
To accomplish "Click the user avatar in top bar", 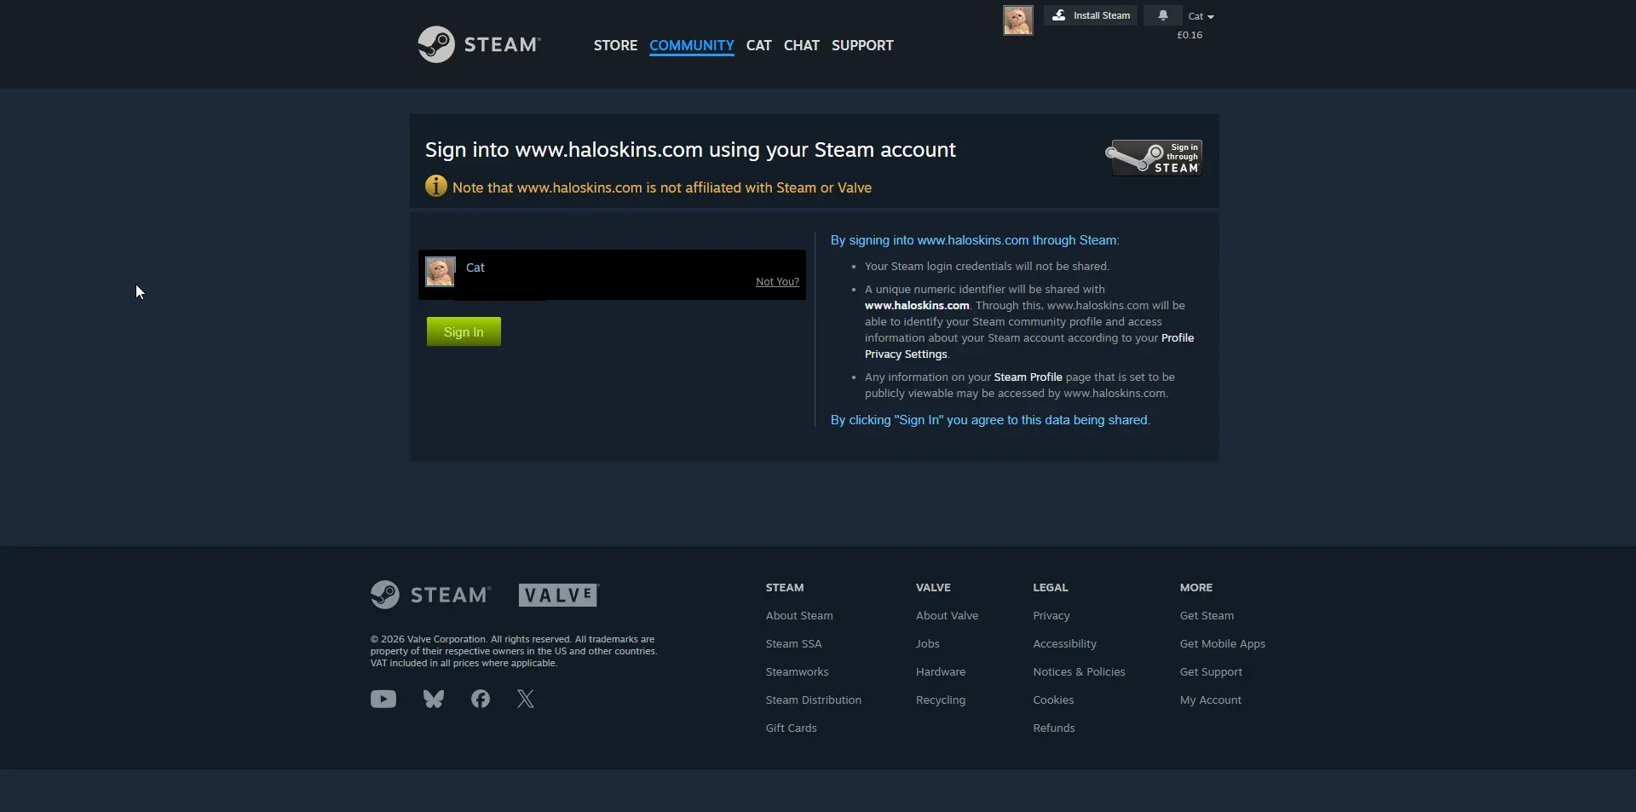I will click(x=1017, y=20).
